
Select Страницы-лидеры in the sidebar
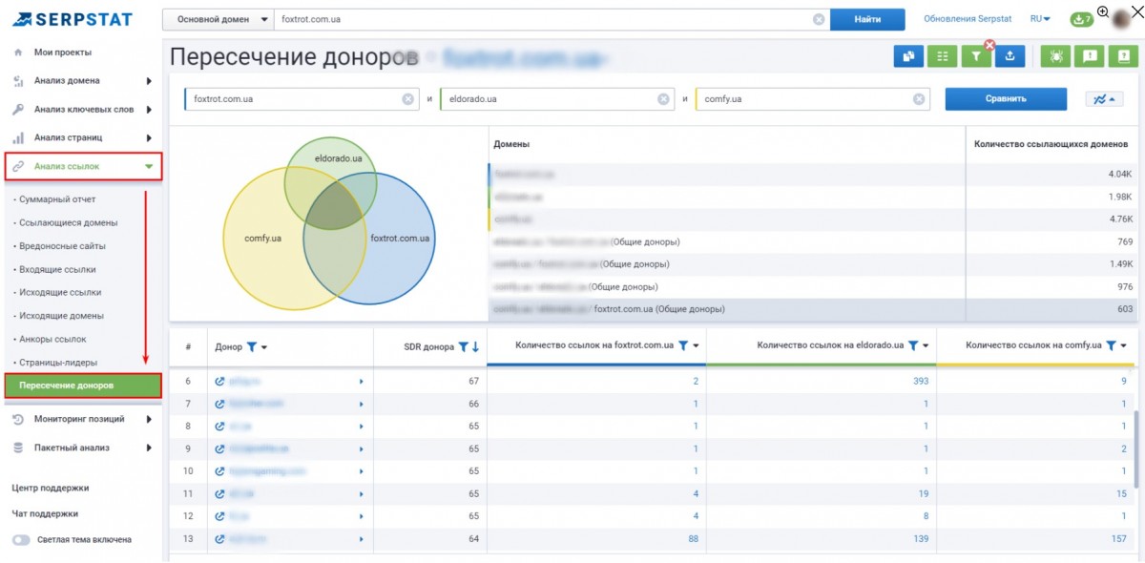pos(58,363)
